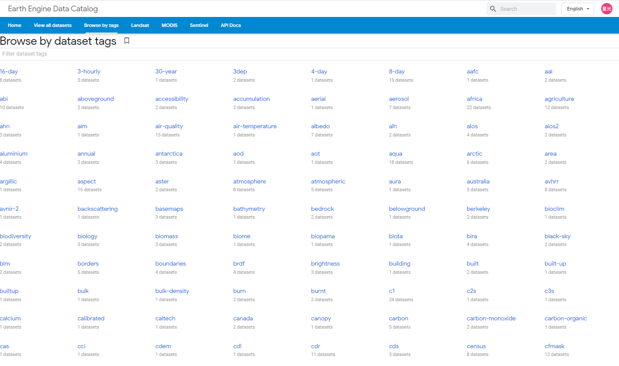Switch to the Landsat tab
Screen dimensions: 619x366
point(140,25)
